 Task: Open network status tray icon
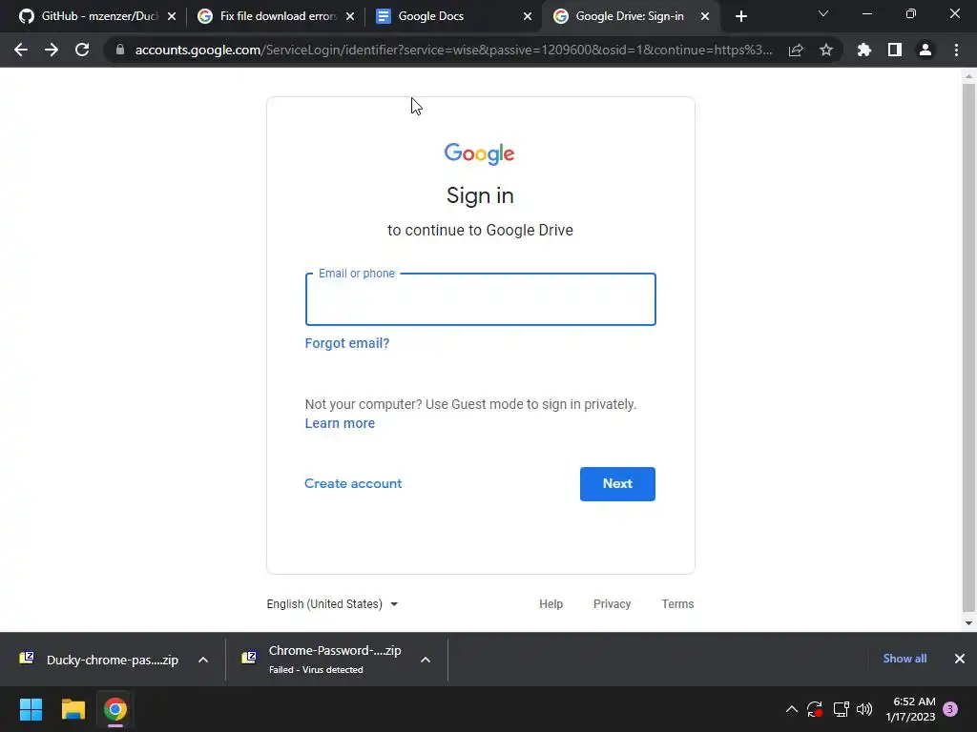(842, 709)
